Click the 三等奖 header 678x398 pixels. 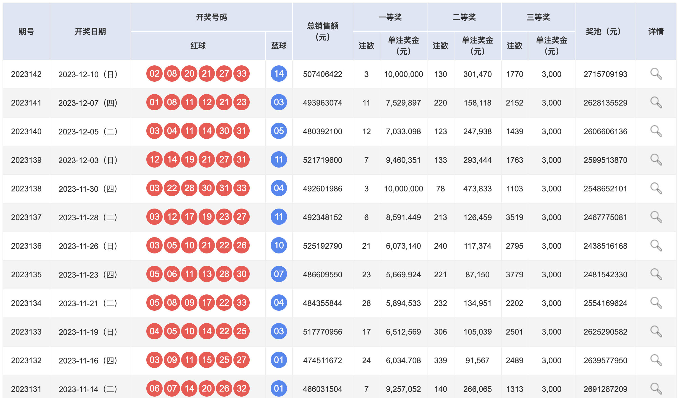point(538,17)
